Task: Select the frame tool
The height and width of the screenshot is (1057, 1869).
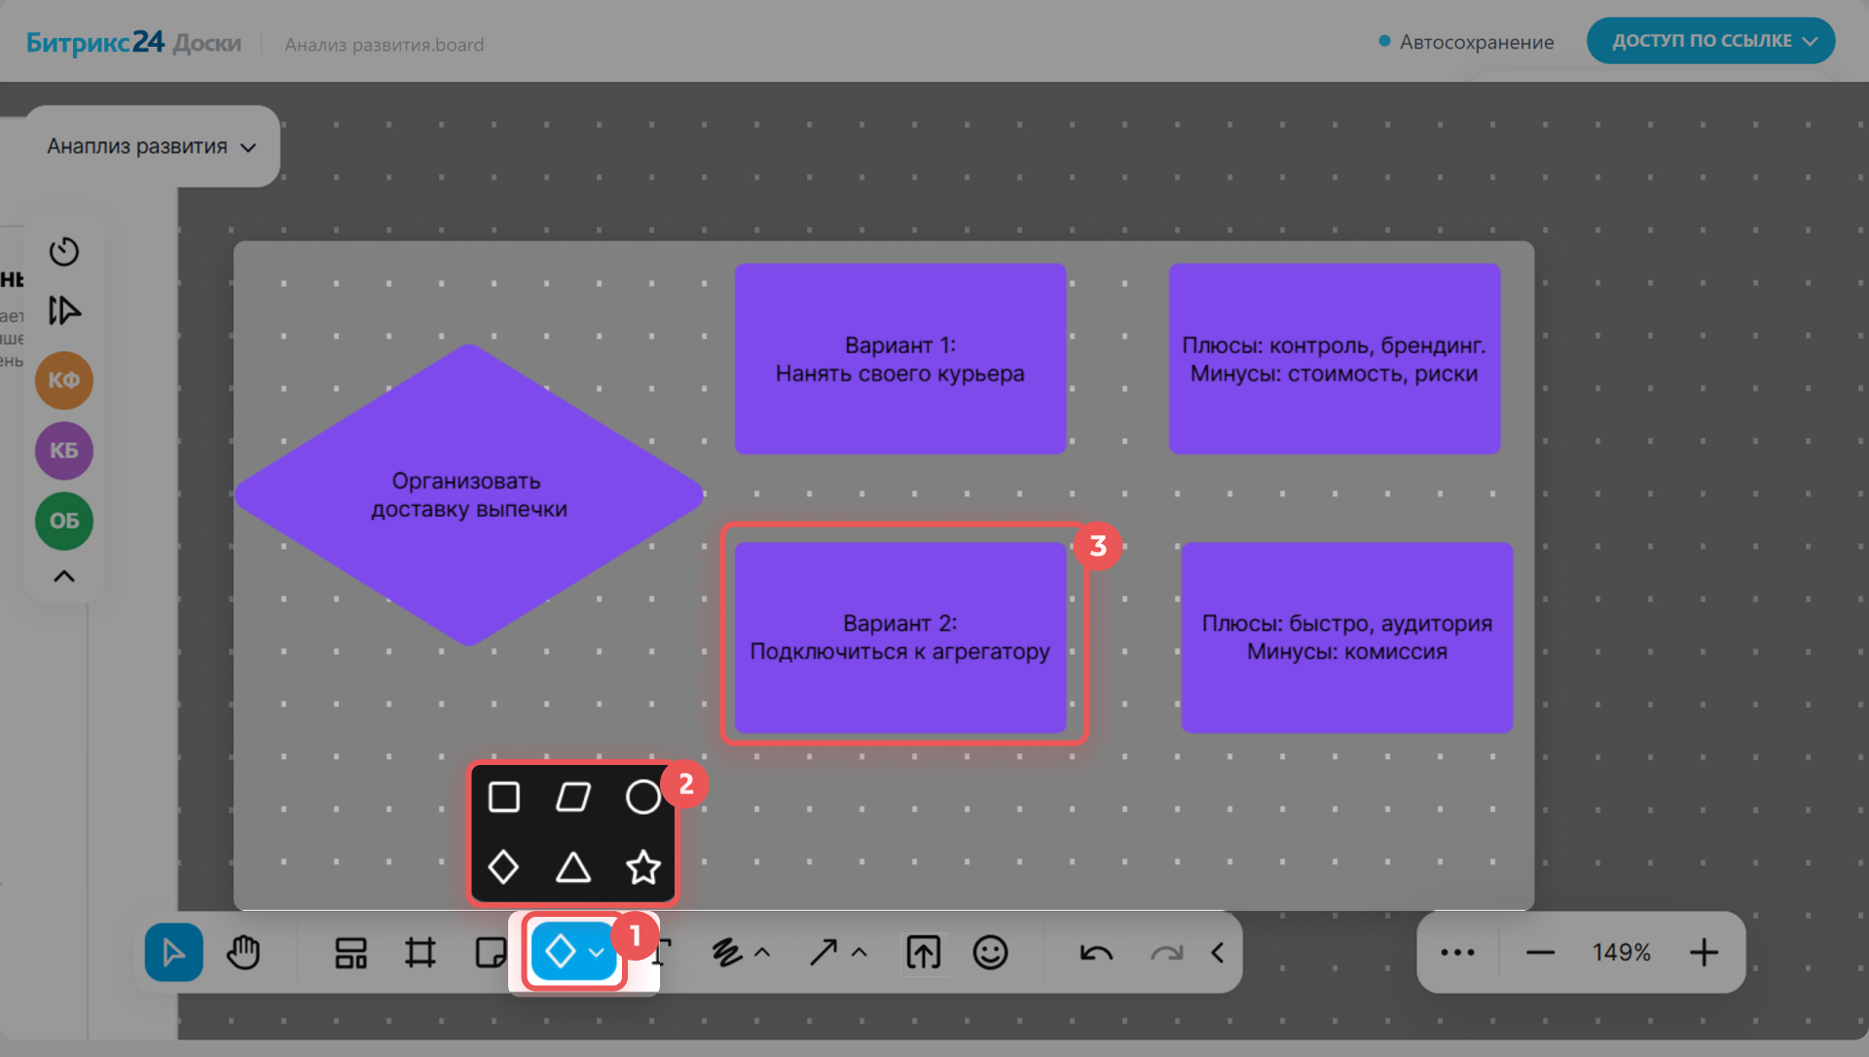Action: point(421,952)
